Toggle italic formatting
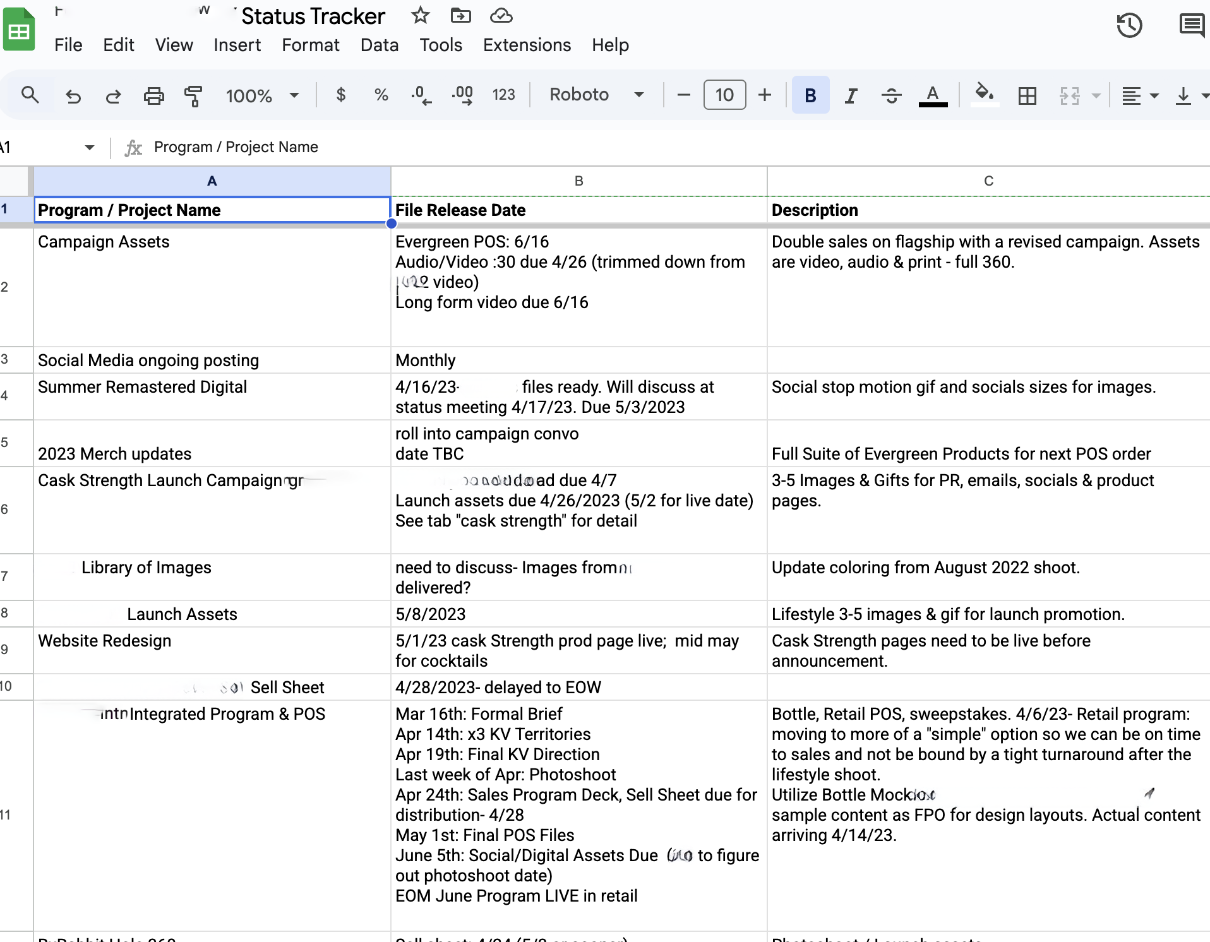 coord(851,95)
